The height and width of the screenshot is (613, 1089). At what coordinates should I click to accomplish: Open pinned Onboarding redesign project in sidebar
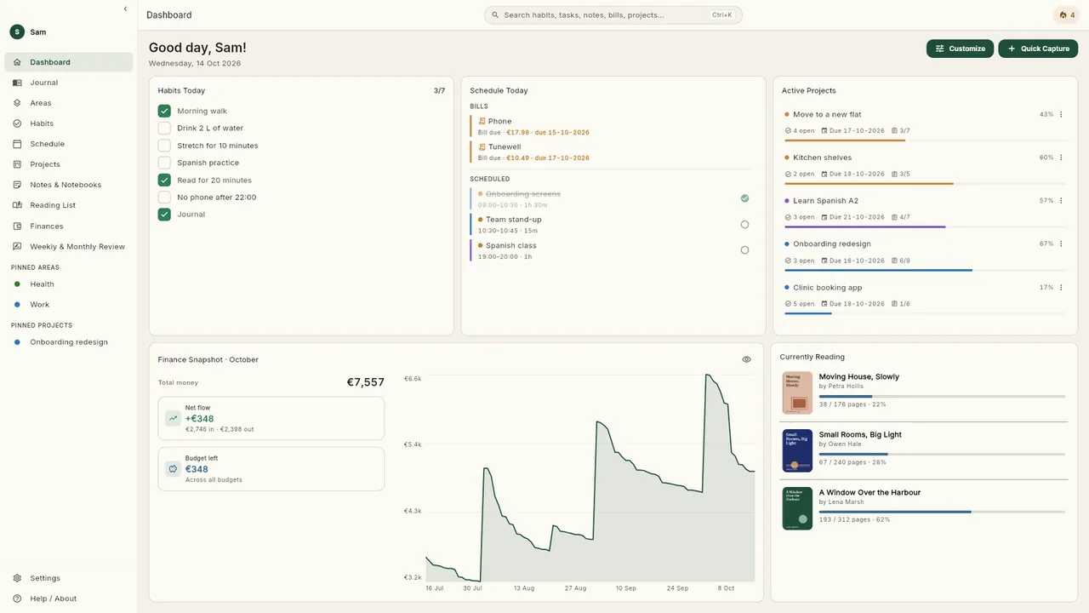pos(69,342)
